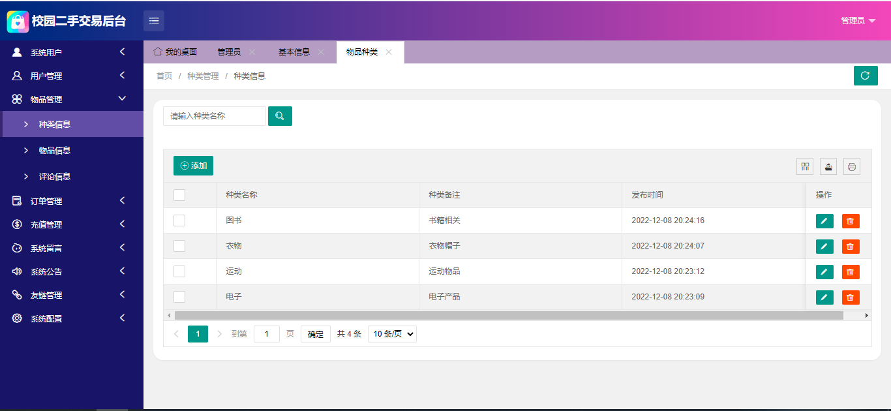
Task: Click the page number input box
Action: click(x=267, y=334)
